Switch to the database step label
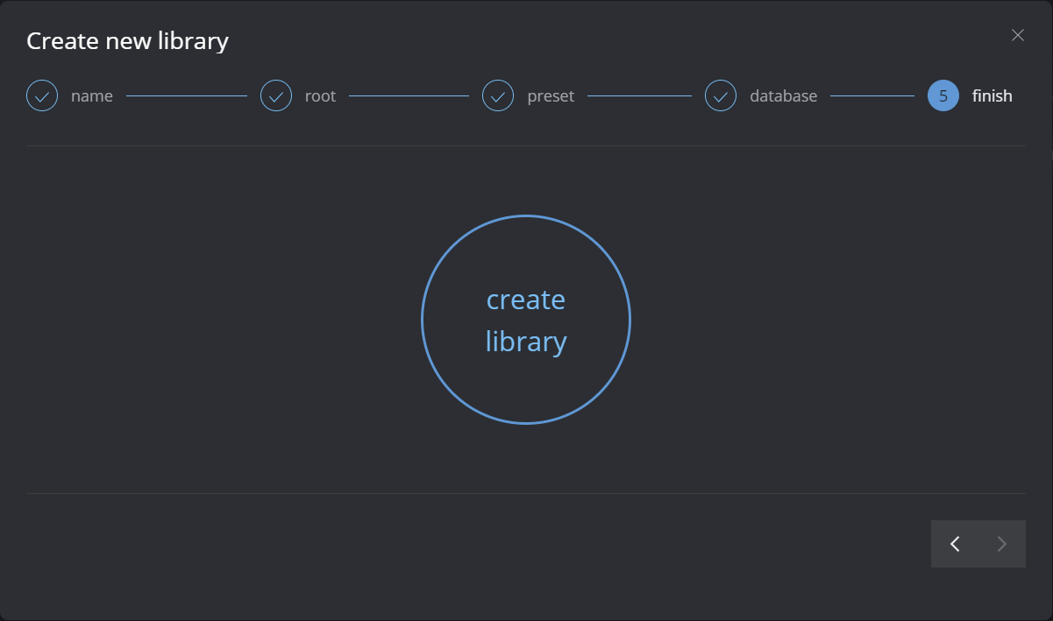 click(x=783, y=96)
